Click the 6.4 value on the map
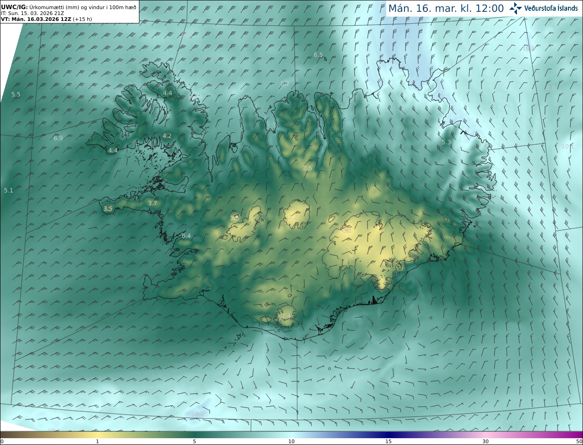Image resolution: width=583 pixels, height=445 pixels. point(186,236)
